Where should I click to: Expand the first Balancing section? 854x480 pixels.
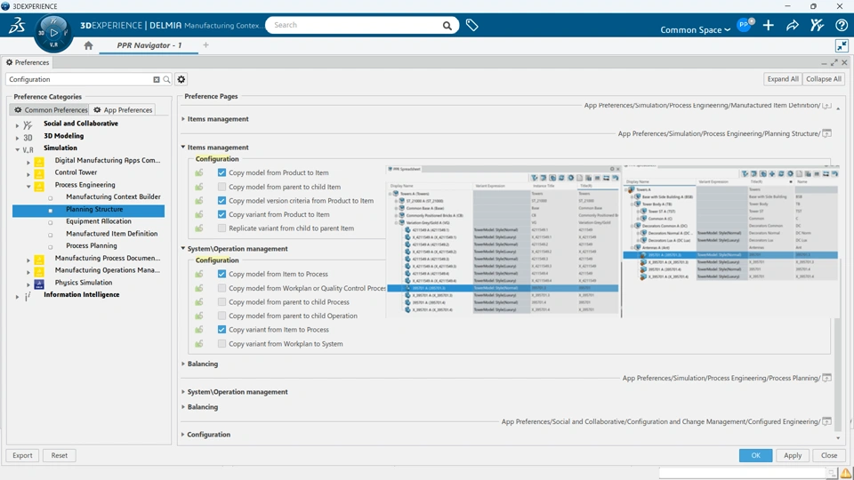coord(183,364)
